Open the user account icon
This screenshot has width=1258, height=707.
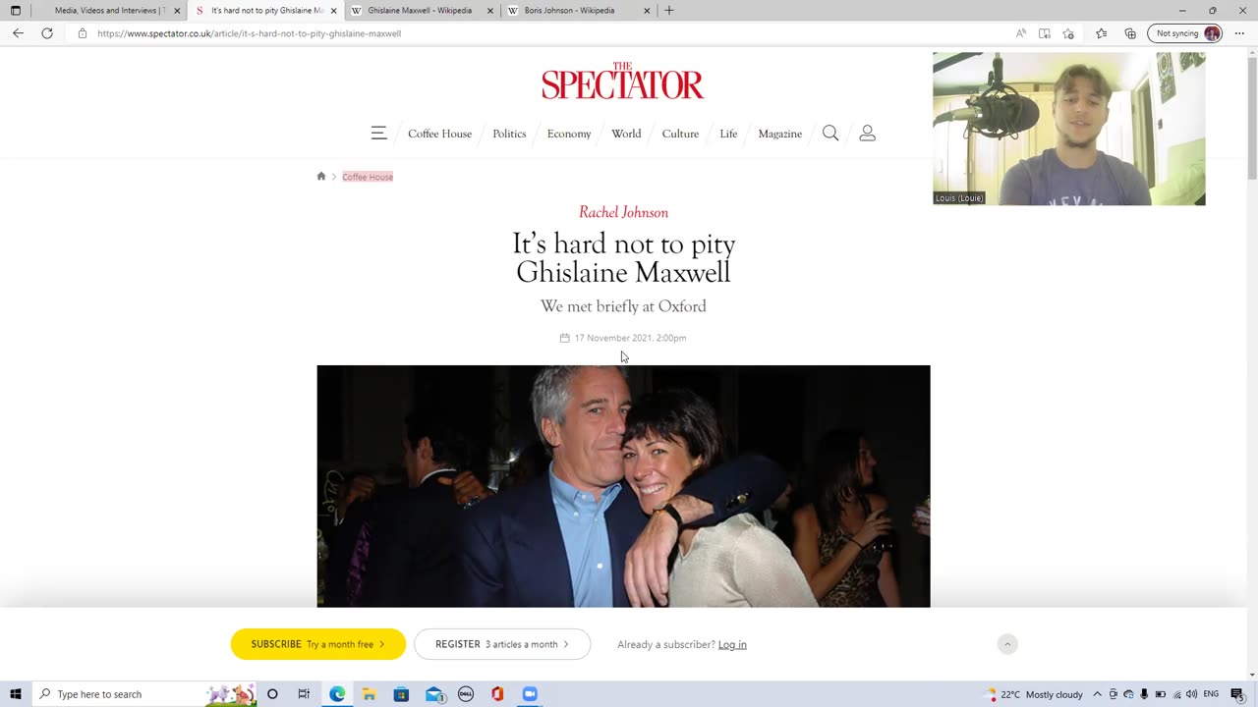click(x=867, y=133)
